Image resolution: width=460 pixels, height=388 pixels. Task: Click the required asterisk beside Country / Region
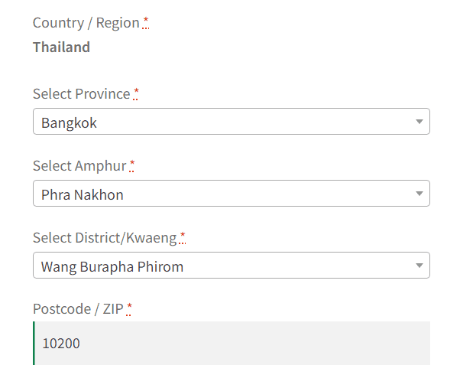(146, 22)
